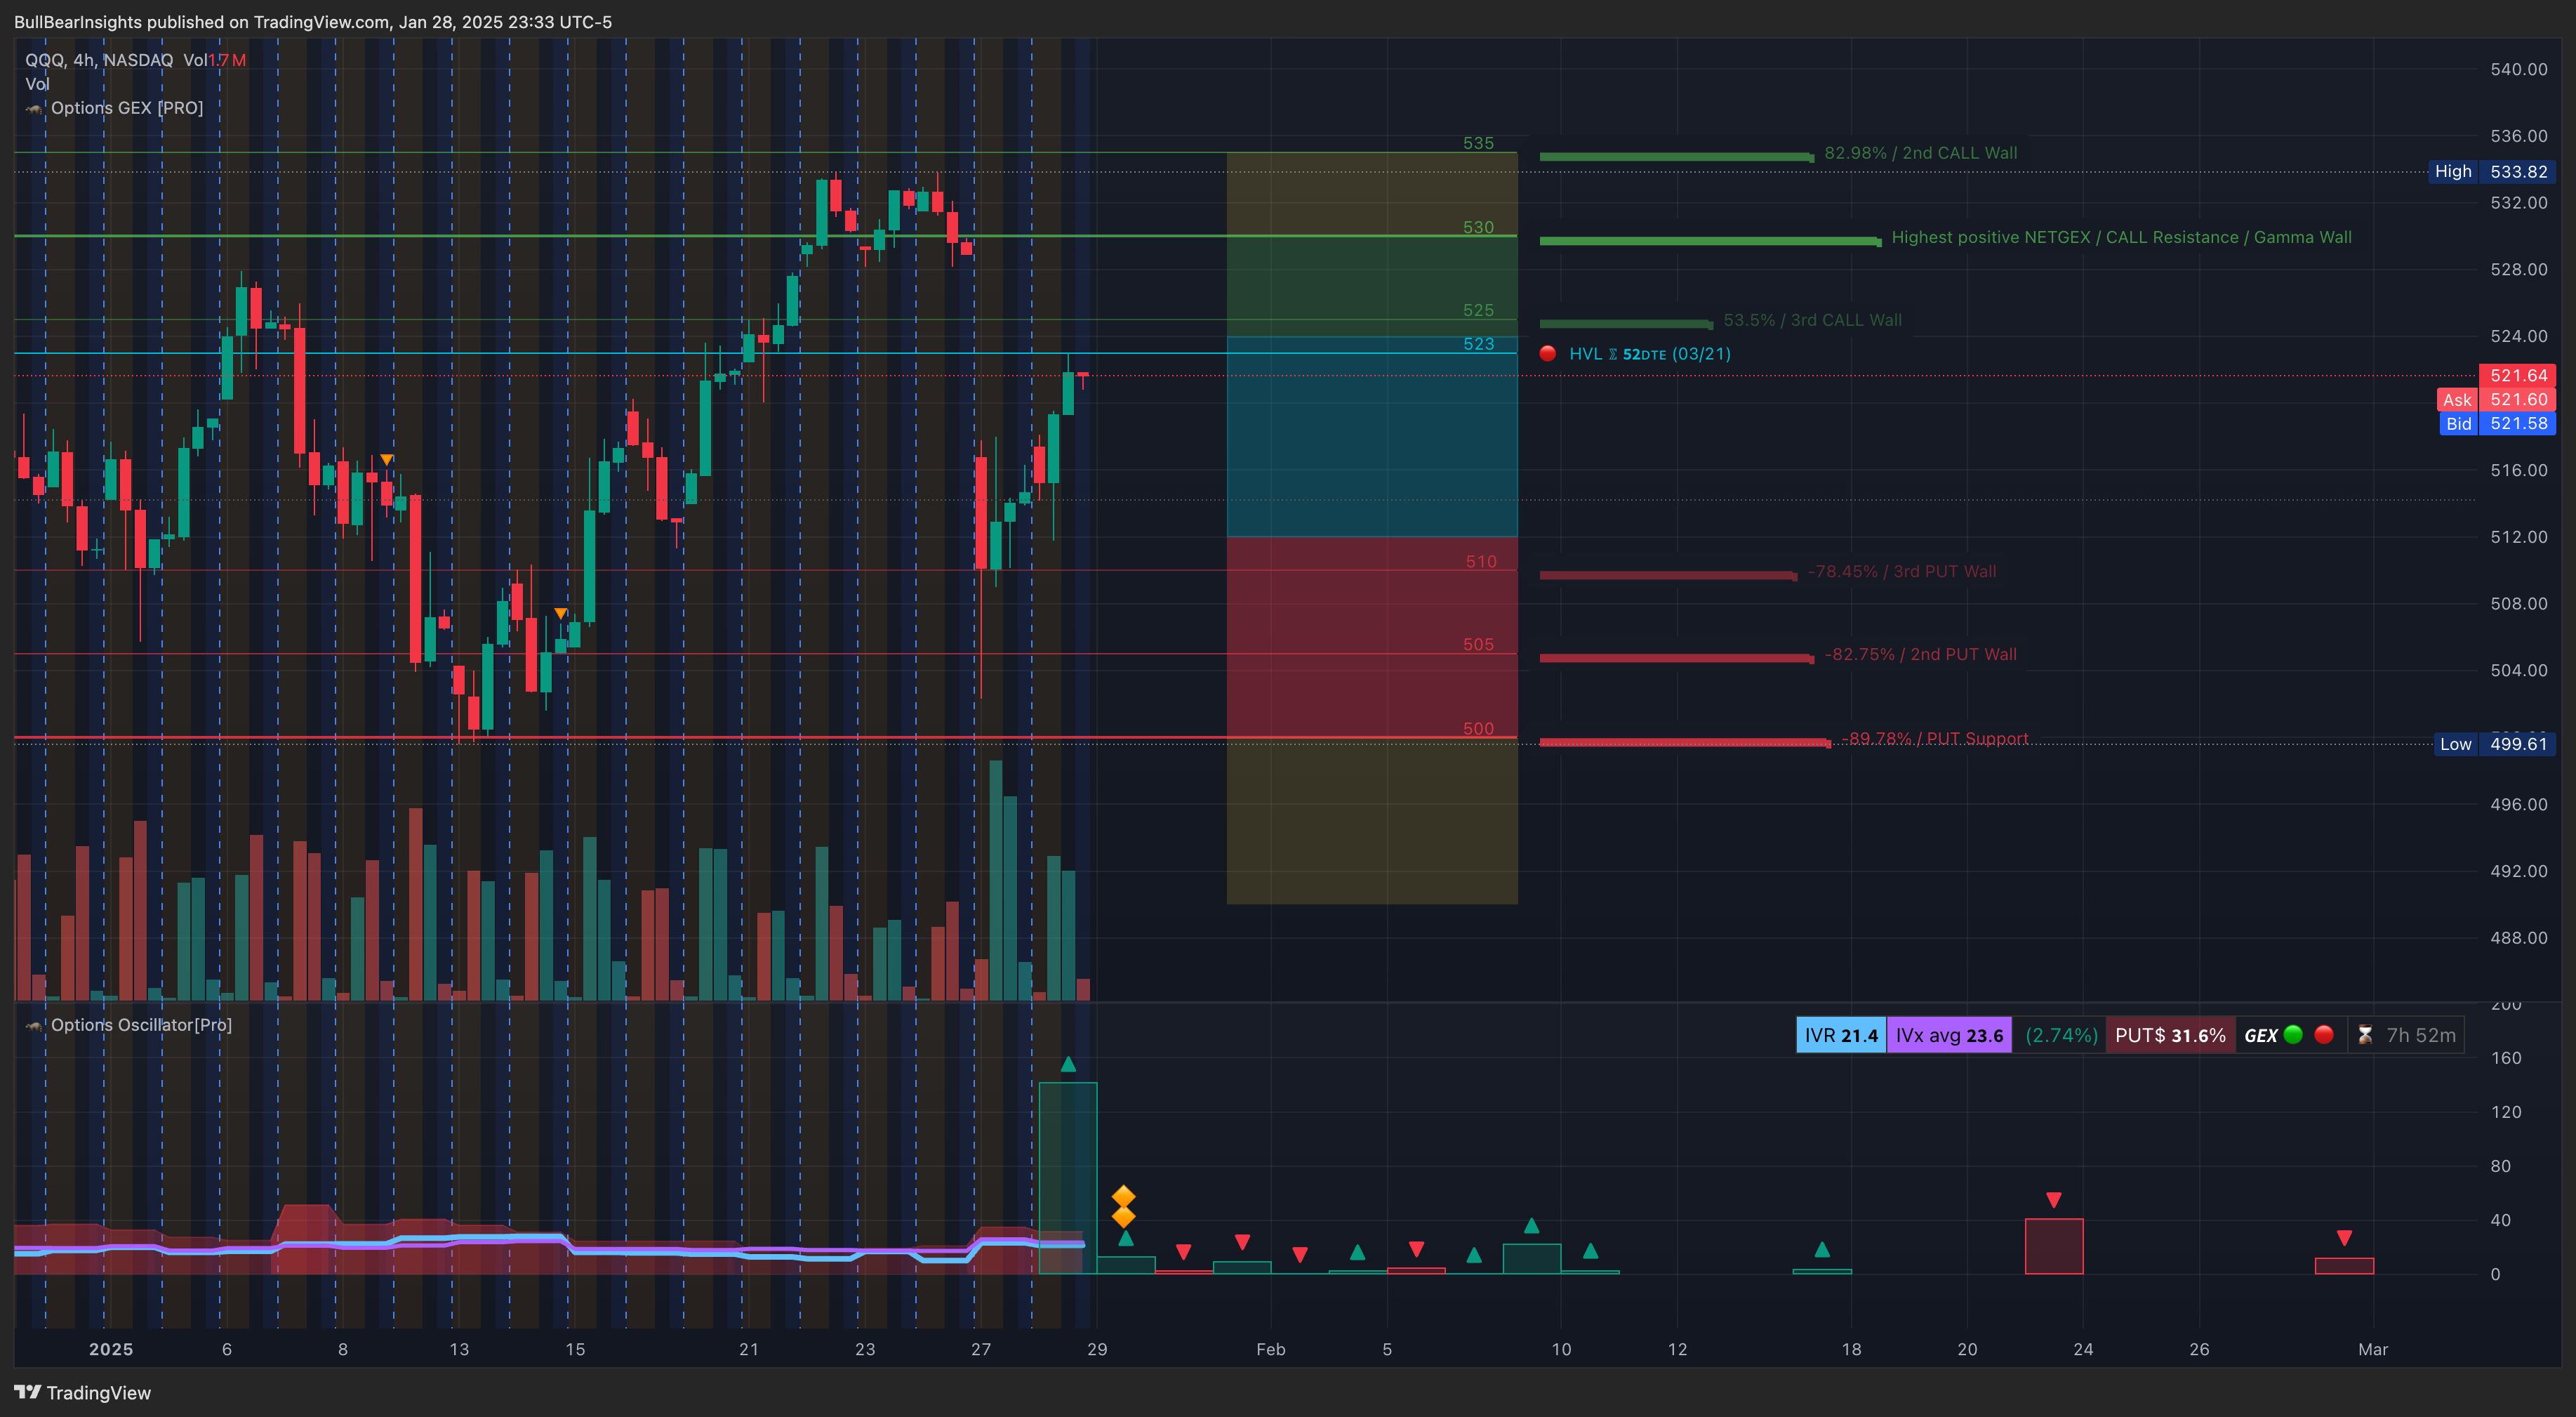Click the hourglass icon beside 7h 52m
Screen dimensions: 2576x1417
2365,1035
